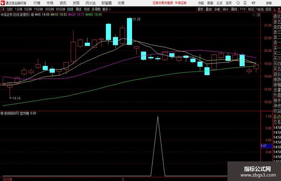This screenshot has height=181, width=281.
Task: Click the 21.29 high price label
Action: pos(136,19)
